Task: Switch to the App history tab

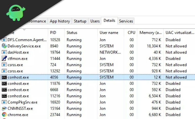Action: (x=60, y=21)
